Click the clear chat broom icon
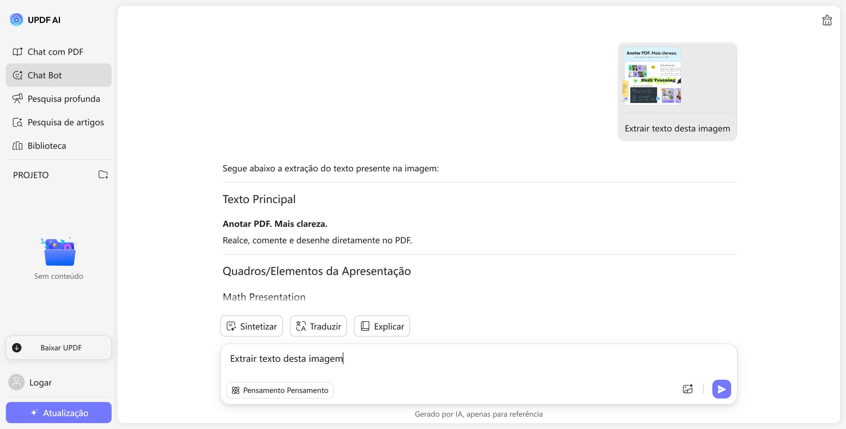Screen dimensions: 846x429 tap(827, 20)
